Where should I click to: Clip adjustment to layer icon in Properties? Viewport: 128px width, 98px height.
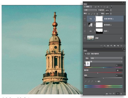tap(106, 94)
